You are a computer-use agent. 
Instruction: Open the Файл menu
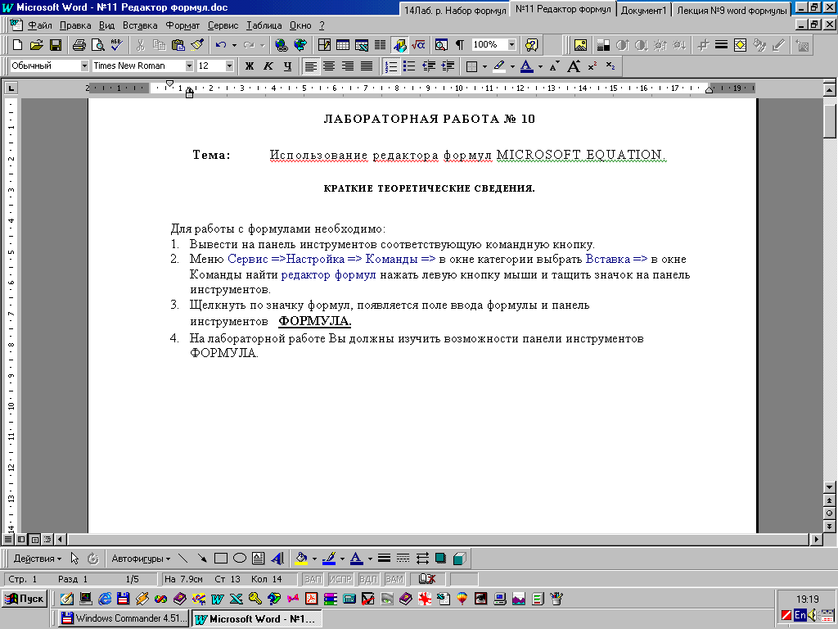pyautogui.click(x=40, y=25)
